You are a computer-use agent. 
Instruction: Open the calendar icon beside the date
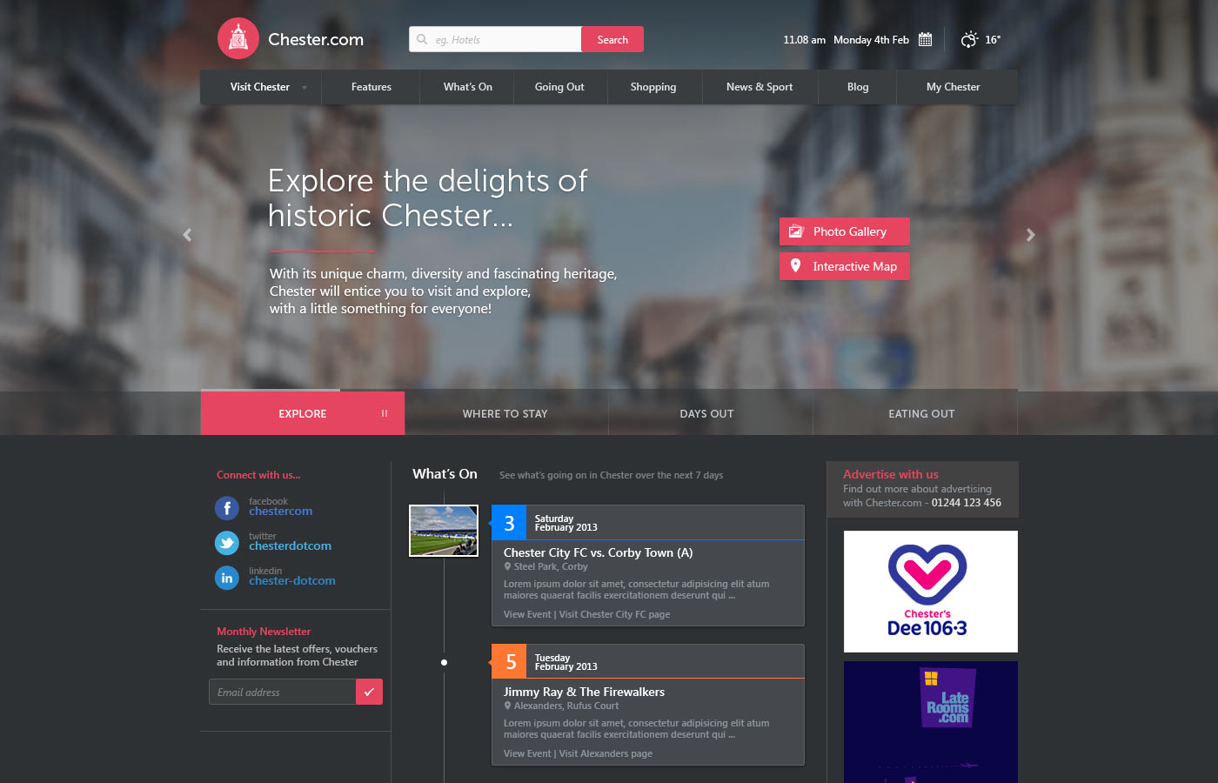pyautogui.click(x=926, y=39)
